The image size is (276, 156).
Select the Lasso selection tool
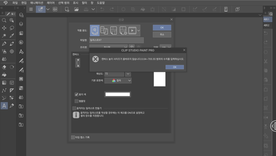(12, 28)
